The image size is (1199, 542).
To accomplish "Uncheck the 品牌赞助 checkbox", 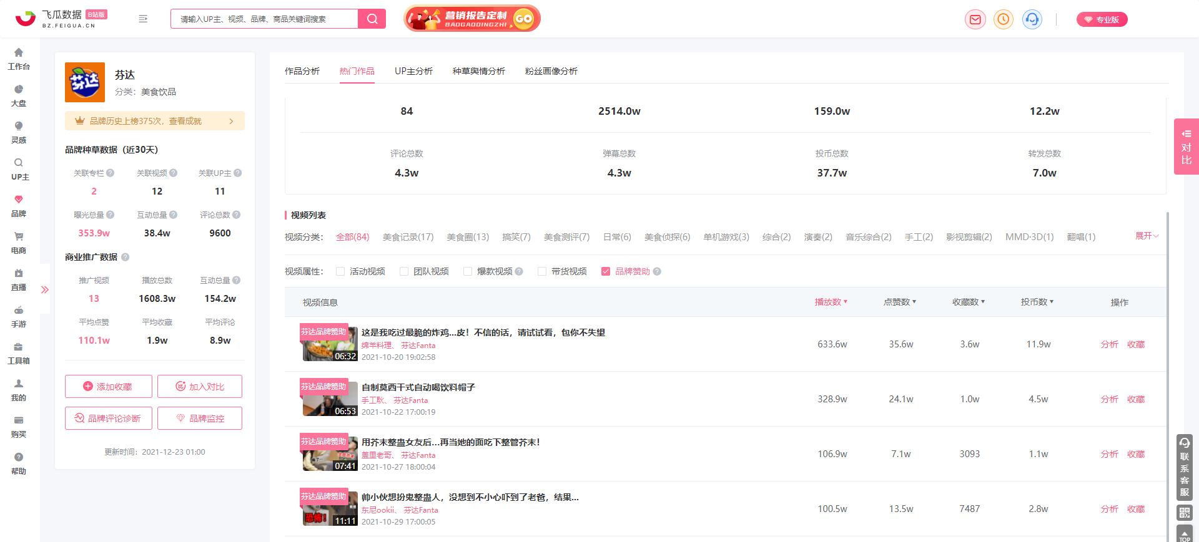I will pos(606,271).
